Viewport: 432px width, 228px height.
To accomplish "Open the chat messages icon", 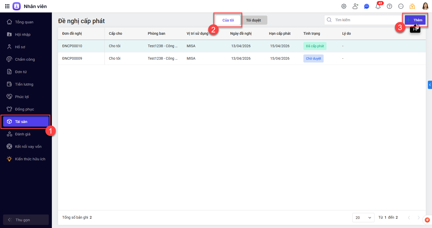I will (x=367, y=6).
